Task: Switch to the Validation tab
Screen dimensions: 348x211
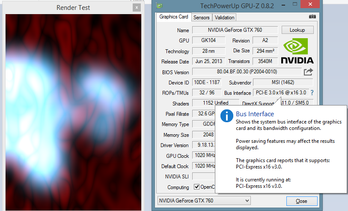Action: click(224, 17)
